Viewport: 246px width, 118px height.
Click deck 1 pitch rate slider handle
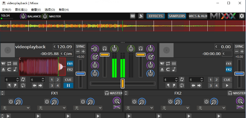pyautogui.click(x=80, y=74)
